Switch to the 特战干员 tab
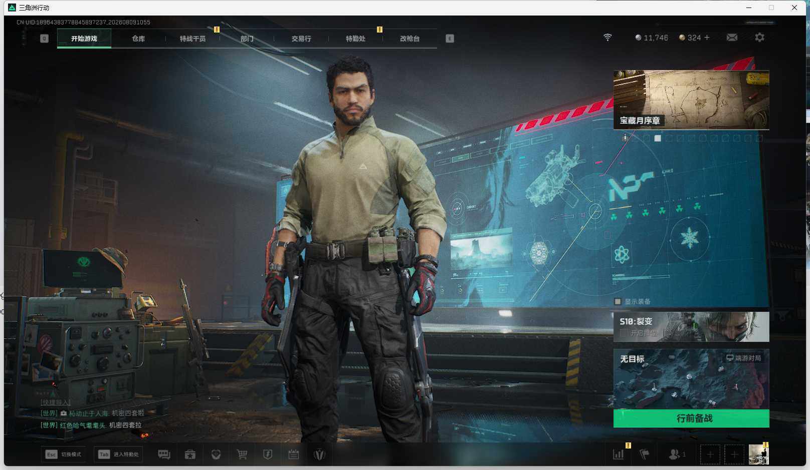The width and height of the screenshot is (810, 470). 192,39
